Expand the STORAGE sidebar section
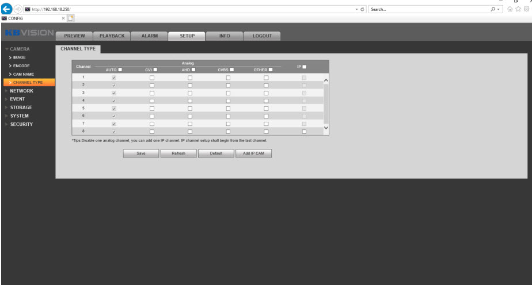532x285 pixels. click(x=21, y=107)
